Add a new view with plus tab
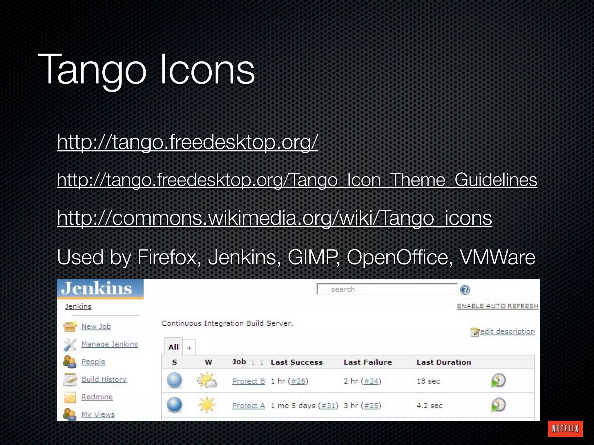This screenshot has height=445, width=594. coord(189,348)
